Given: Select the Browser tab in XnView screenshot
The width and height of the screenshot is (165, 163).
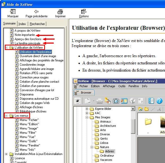Looking at the screenshot, I should (86, 93).
